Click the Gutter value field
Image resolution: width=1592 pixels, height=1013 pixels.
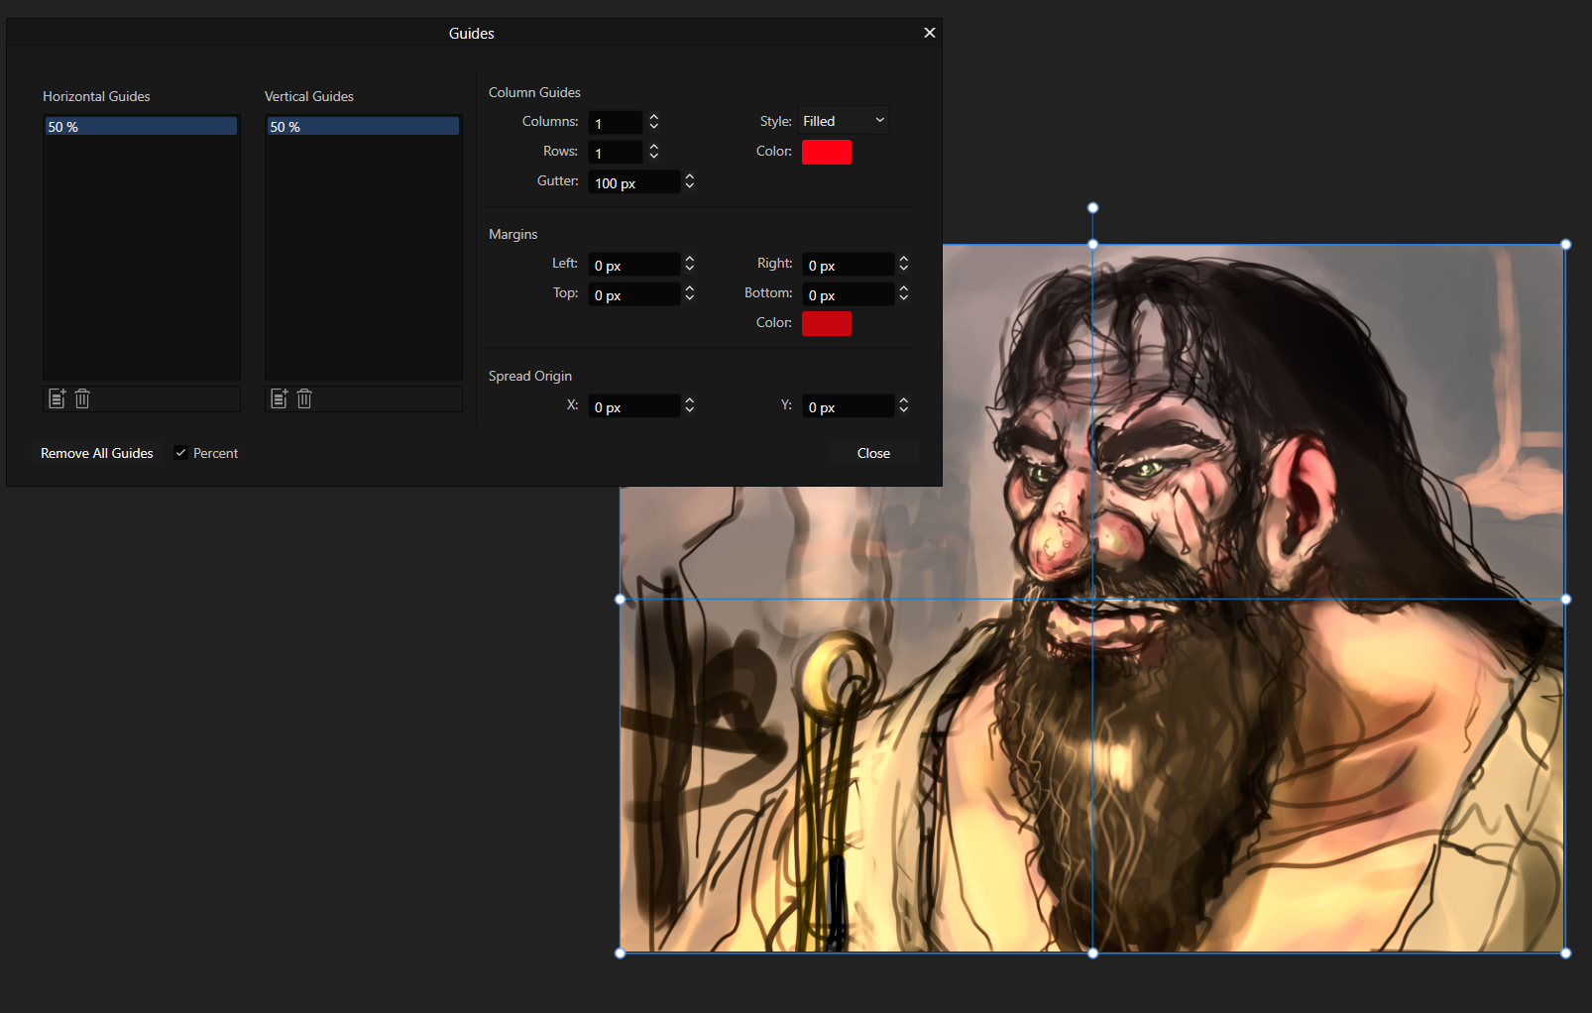pyautogui.click(x=634, y=182)
